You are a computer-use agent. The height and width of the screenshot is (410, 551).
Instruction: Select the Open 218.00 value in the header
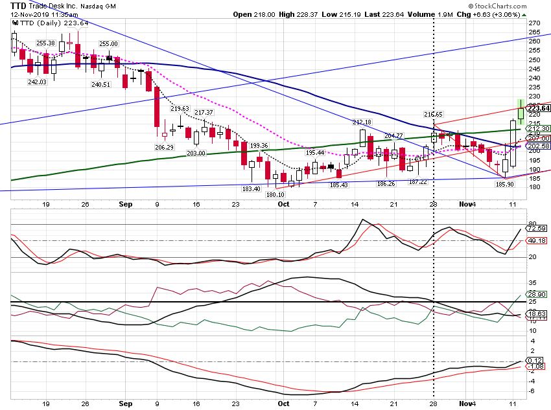pos(254,14)
